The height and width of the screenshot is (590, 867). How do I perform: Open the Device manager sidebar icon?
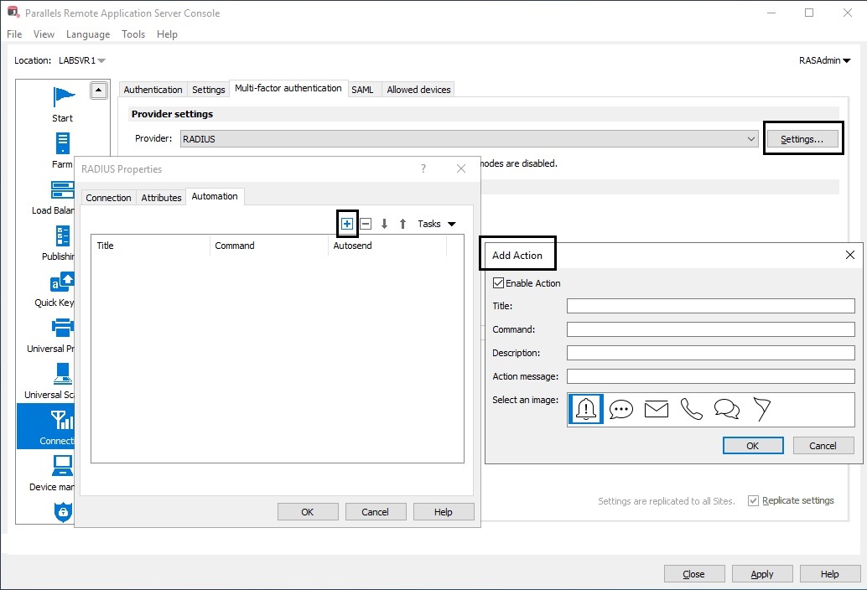pos(63,466)
